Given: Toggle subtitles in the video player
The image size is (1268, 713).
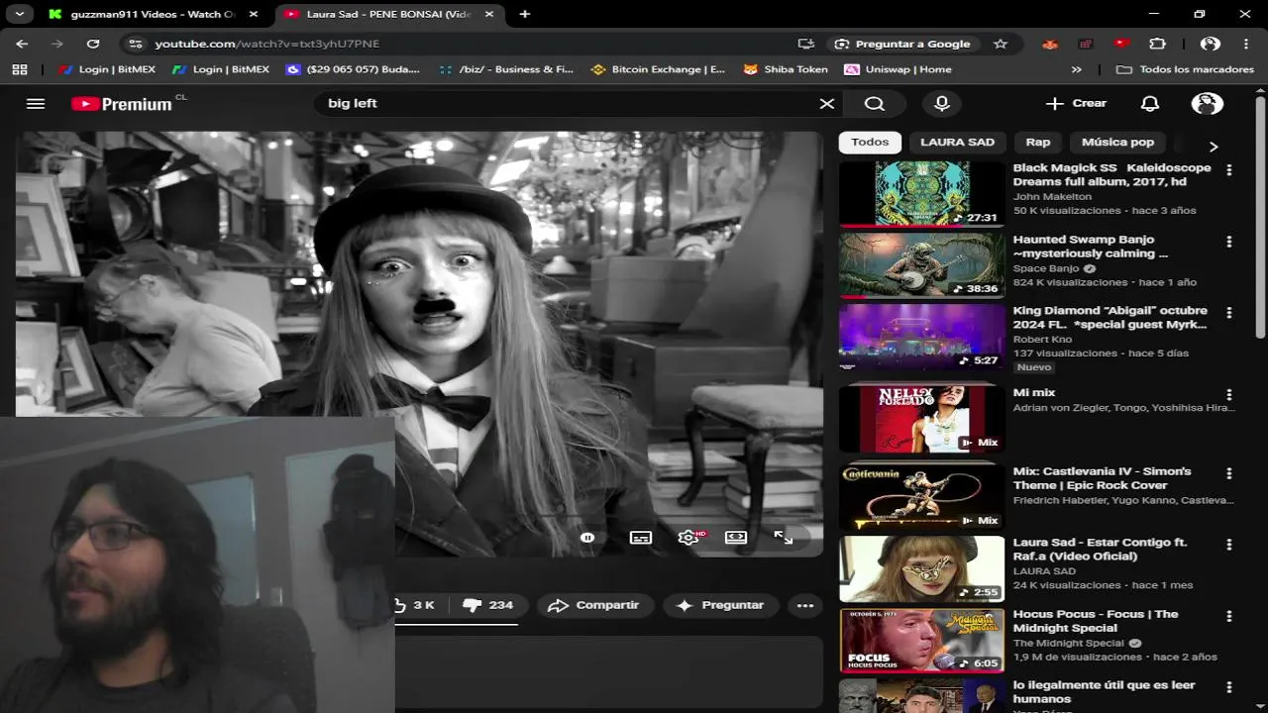Looking at the screenshot, I should (x=641, y=537).
